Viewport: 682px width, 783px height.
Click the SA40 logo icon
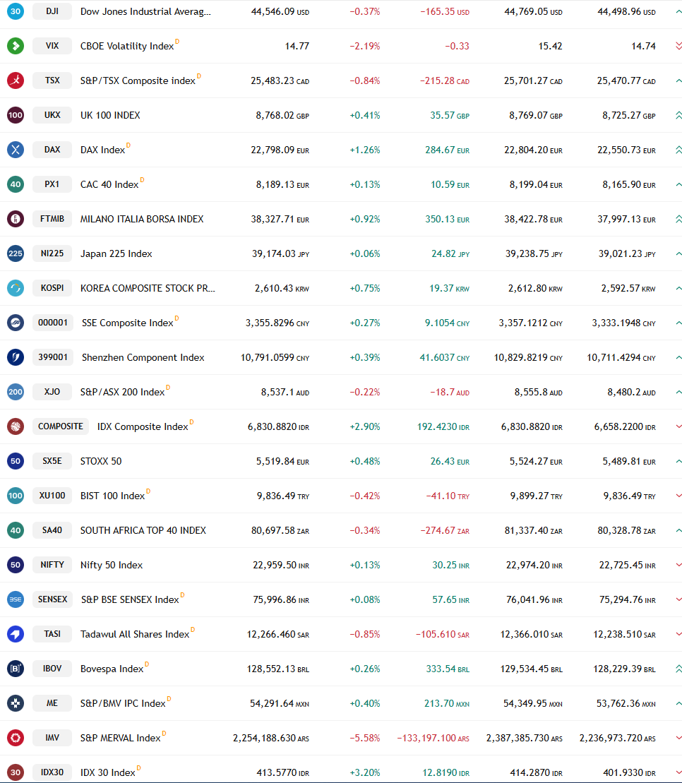[16, 530]
